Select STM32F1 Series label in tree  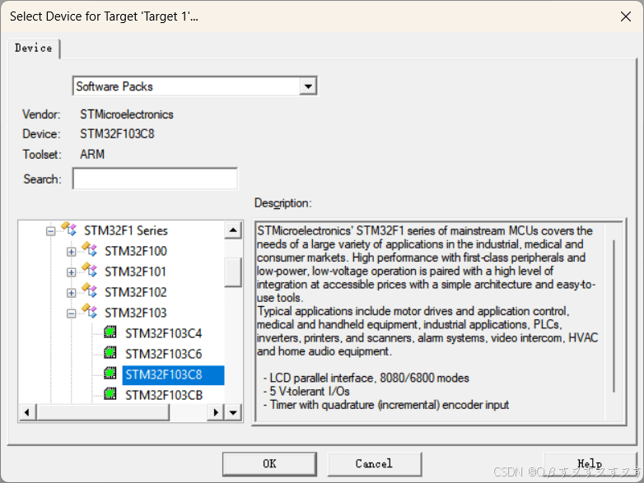pos(126,230)
